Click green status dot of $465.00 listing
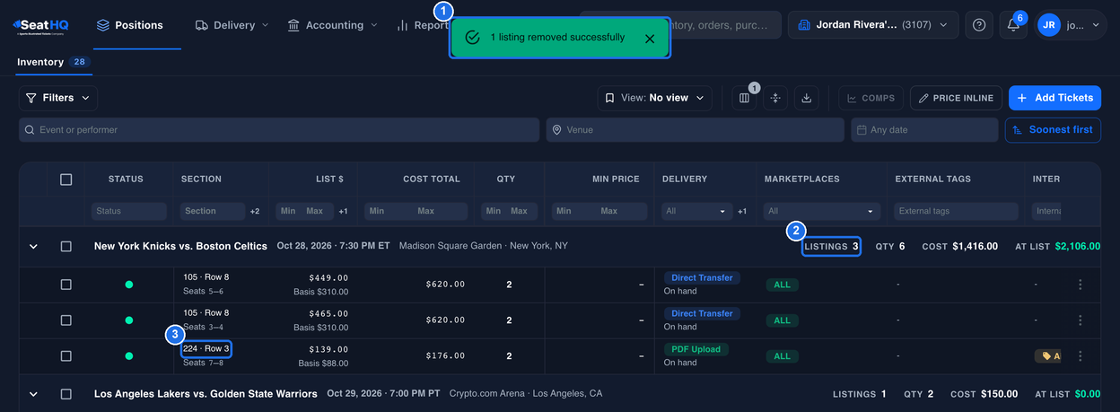The height and width of the screenshot is (412, 1120). [128, 320]
